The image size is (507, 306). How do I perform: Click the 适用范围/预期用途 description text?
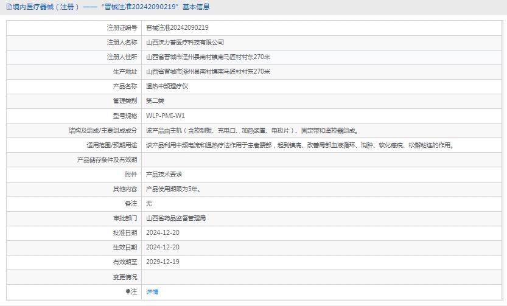[x=299, y=145]
